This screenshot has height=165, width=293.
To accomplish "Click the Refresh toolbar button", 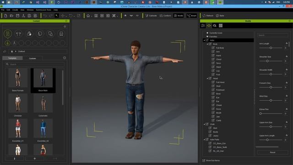I will pos(208,16).
